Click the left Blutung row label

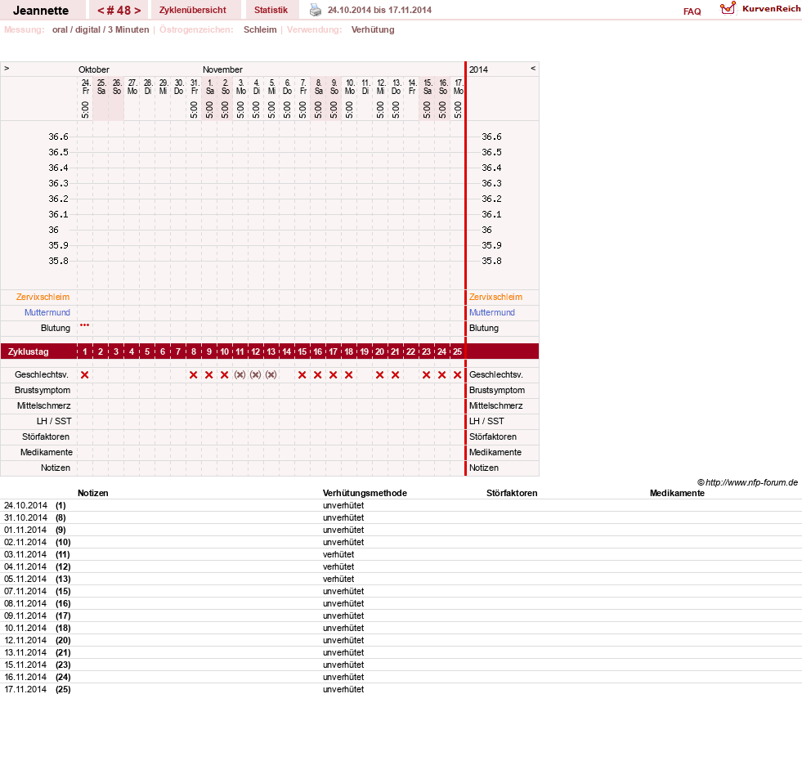pos(56,329)
